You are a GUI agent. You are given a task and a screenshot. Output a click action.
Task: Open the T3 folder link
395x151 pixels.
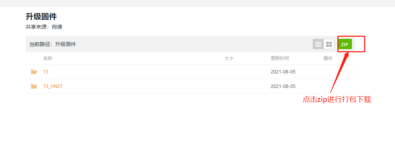45,72
